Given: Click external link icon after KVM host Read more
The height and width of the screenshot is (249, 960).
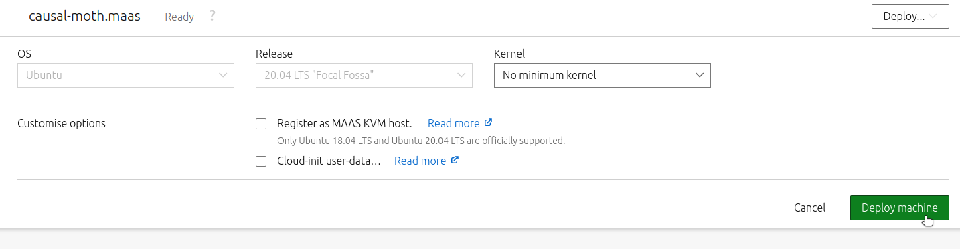Looking at the screenshot, I should (489, 123).
